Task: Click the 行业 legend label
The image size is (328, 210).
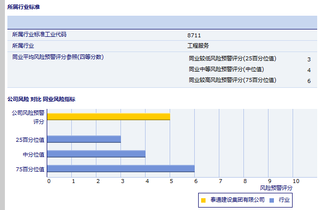Action: tap(284, 200)
